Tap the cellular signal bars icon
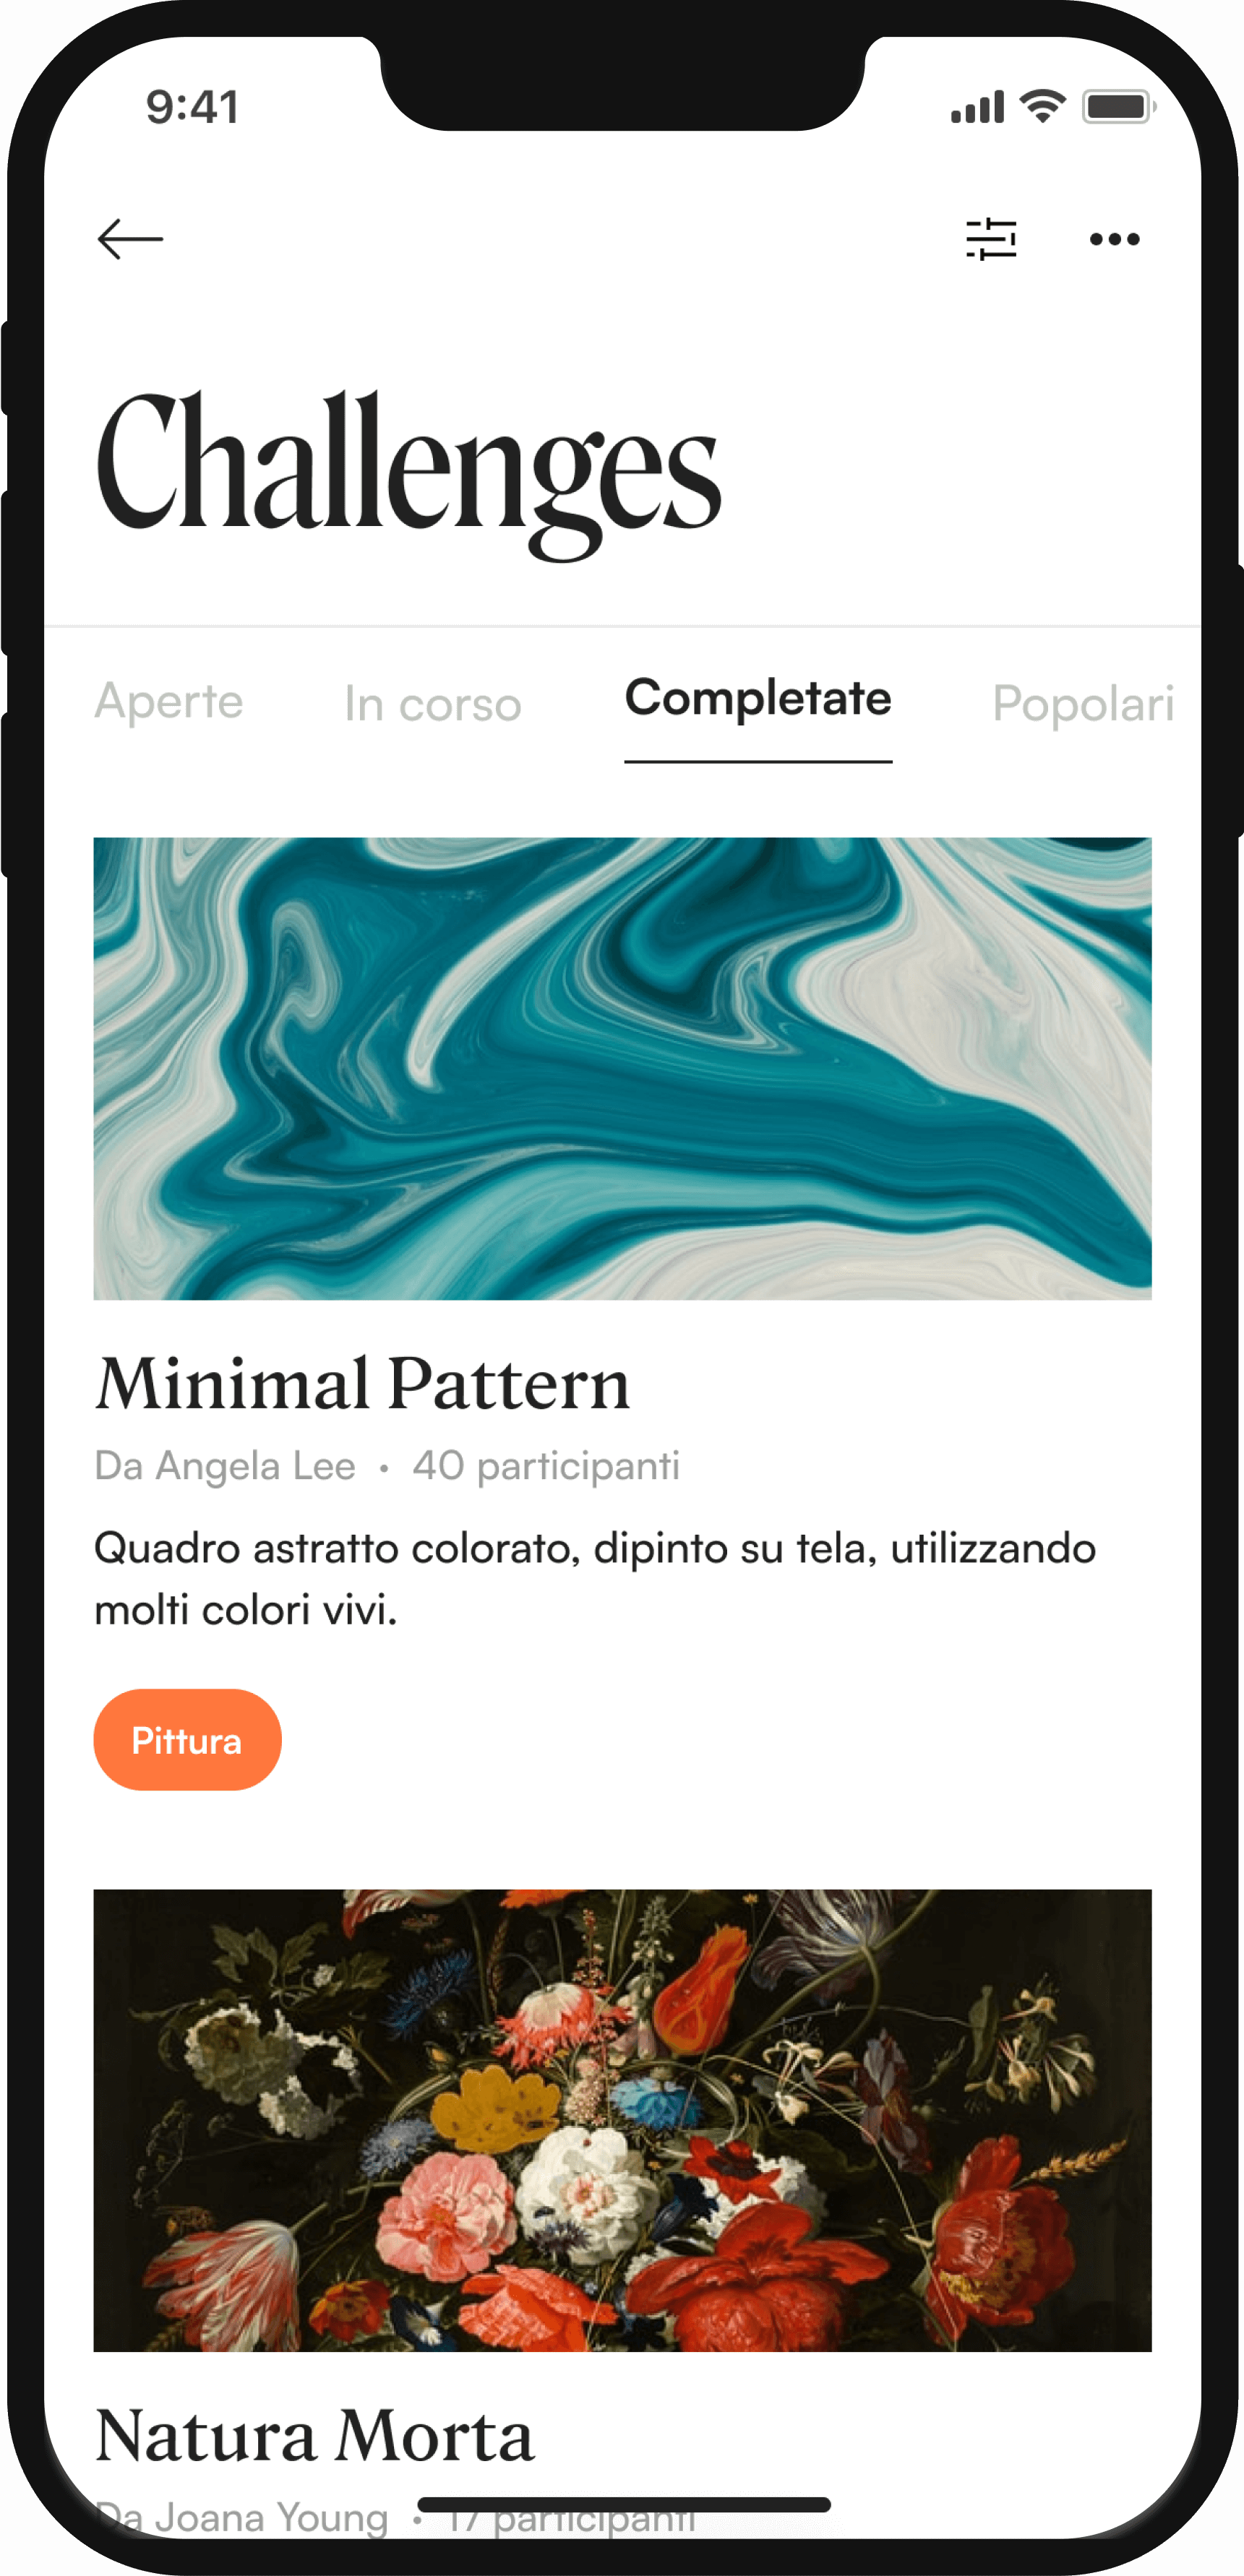The height and width of the screenshot is (2576, 1244). point(977,106)
